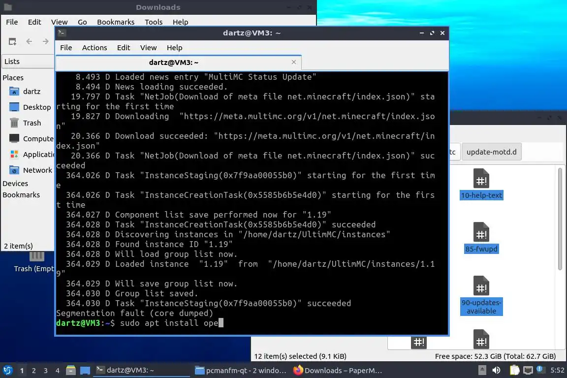This screenshot has height=378, width=567.
Task: Open Bookmarks menu in Downloads window
Action: tap(116, 22)
